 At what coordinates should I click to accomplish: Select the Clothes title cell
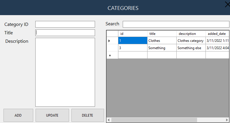tap(162, 41)
